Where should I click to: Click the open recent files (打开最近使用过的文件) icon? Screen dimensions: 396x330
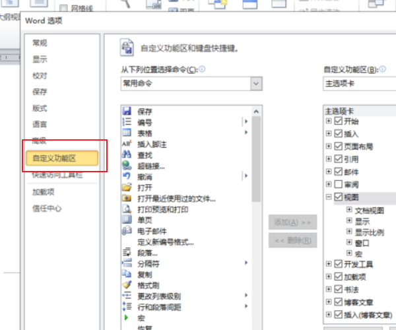click(127, 198)
